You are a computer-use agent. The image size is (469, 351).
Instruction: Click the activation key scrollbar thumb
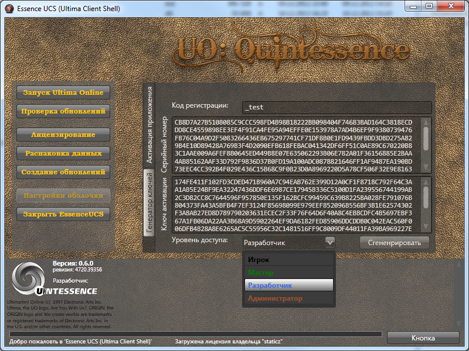[x=426, y=197]
